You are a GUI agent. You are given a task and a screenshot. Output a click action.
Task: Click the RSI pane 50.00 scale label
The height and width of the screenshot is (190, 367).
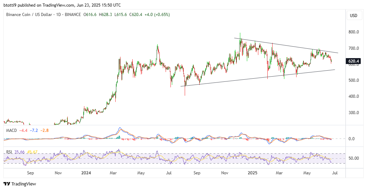click(x=353, y=158)
